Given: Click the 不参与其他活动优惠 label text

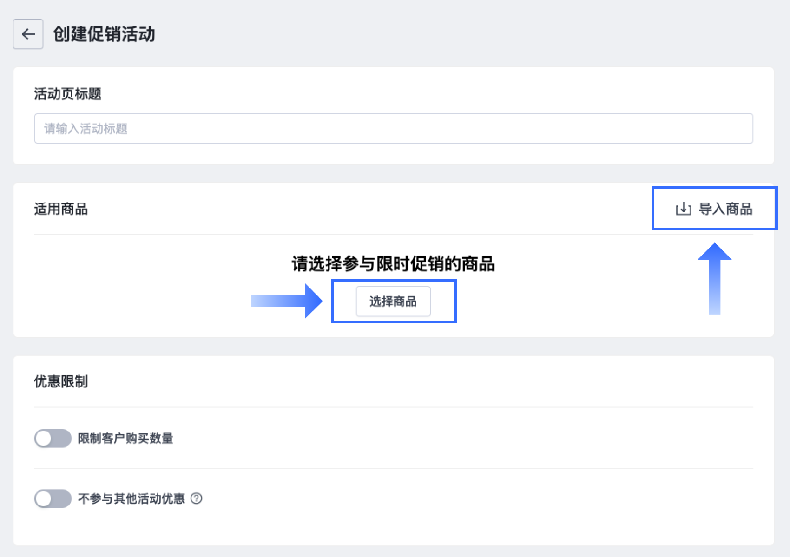Looking at the screenshot, I should [132, 498].
